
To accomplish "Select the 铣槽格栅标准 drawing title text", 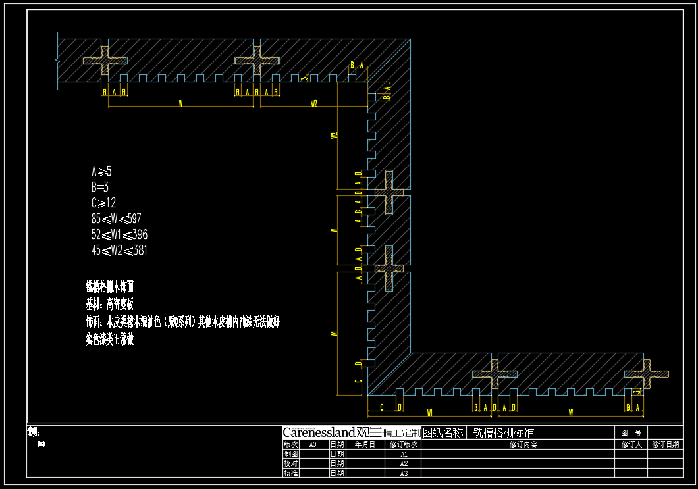I will [504, 432].
